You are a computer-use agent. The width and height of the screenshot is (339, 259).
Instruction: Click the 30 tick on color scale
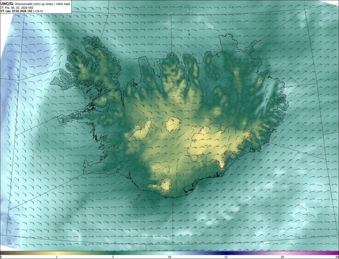click(x=282, y=257)
